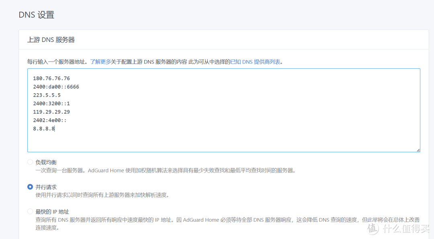
Task: Select the 负载均衡 query mode
Action: (30, 161)
